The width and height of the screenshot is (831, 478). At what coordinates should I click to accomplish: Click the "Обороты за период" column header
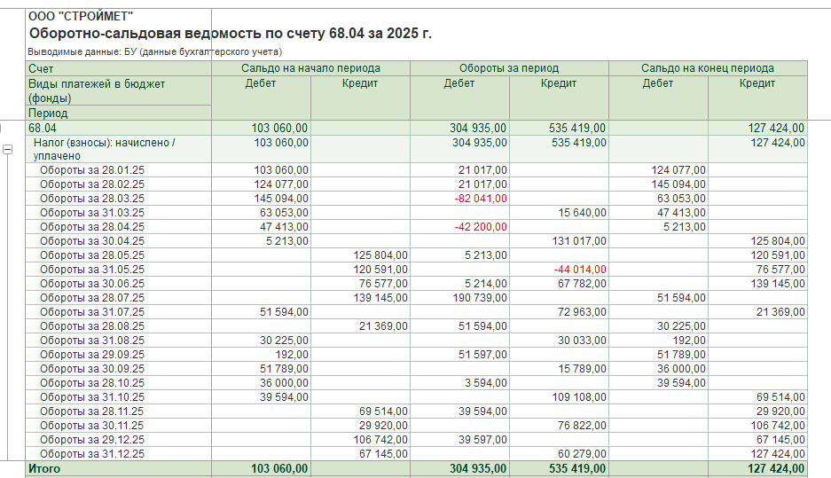pos(509,68)
